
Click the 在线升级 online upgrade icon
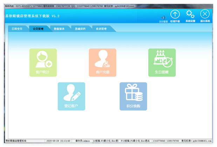pyautogui.click(x=175, y=15)
